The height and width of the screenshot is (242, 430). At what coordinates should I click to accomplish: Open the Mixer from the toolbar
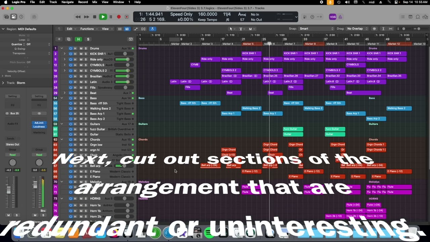point(305,17)
